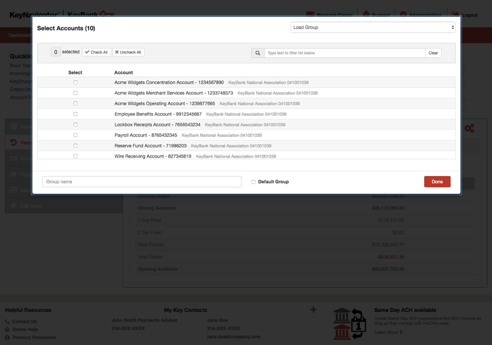Click the filter list text field
The image size is (492, 345).
[345, 53]
